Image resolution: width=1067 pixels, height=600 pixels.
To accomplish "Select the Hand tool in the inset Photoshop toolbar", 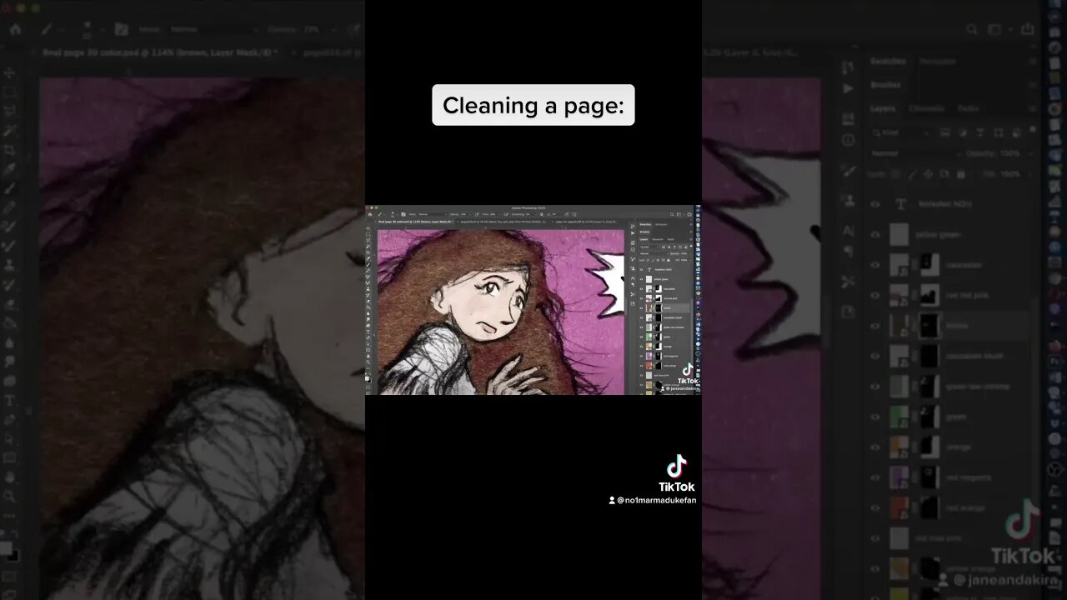I will (368, 357).
